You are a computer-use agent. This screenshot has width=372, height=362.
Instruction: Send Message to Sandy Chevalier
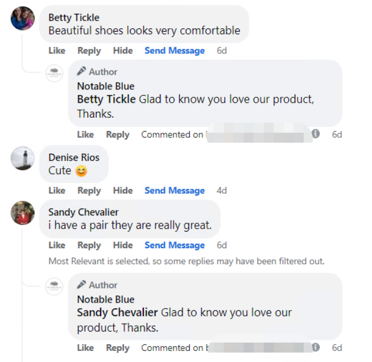tap(174, 245)
